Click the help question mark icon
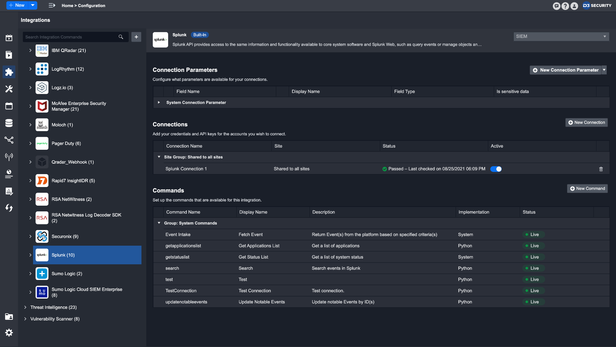 tap(565, 6)
